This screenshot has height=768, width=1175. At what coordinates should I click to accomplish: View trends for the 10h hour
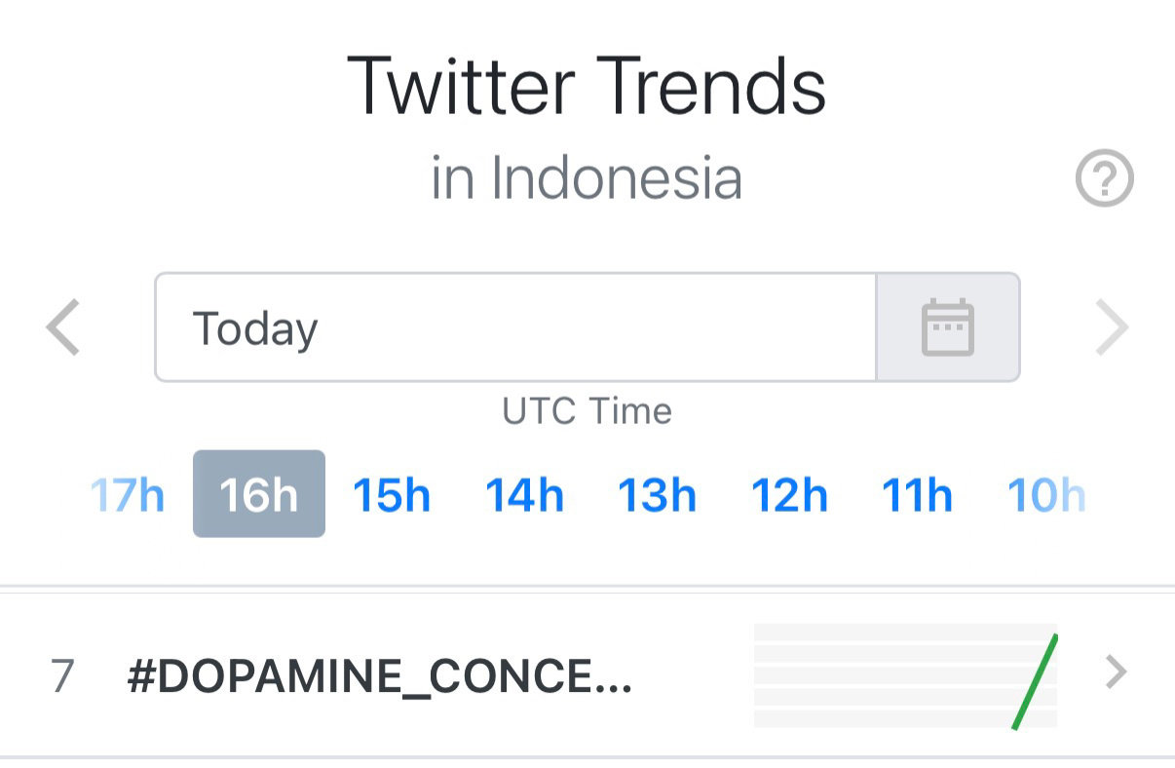tap(1046, 494)
